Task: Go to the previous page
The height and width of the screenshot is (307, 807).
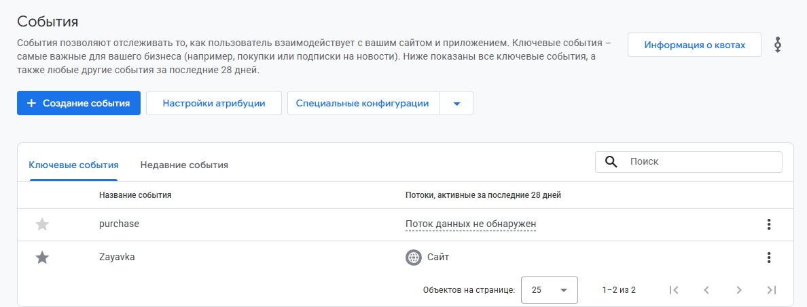Action: [x=706, y=290]
